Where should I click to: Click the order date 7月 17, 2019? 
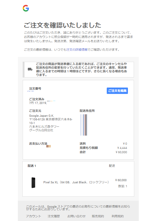(38, 103)
